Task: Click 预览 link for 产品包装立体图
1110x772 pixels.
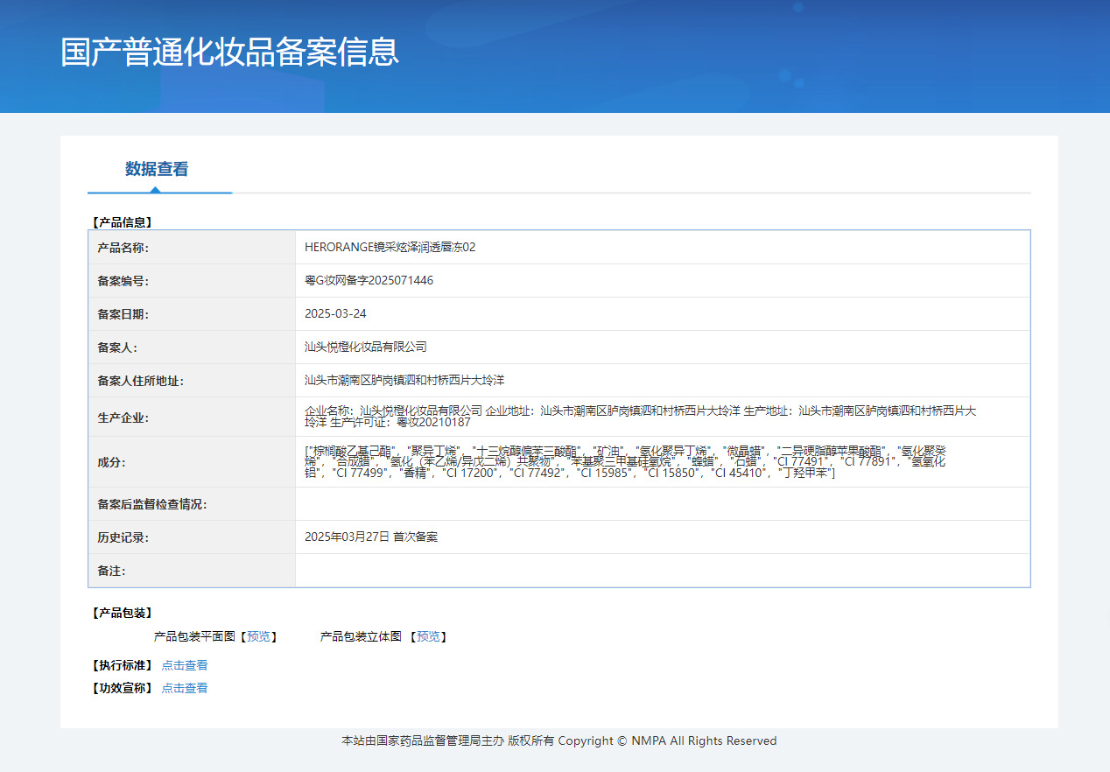Action: [428, 637]
